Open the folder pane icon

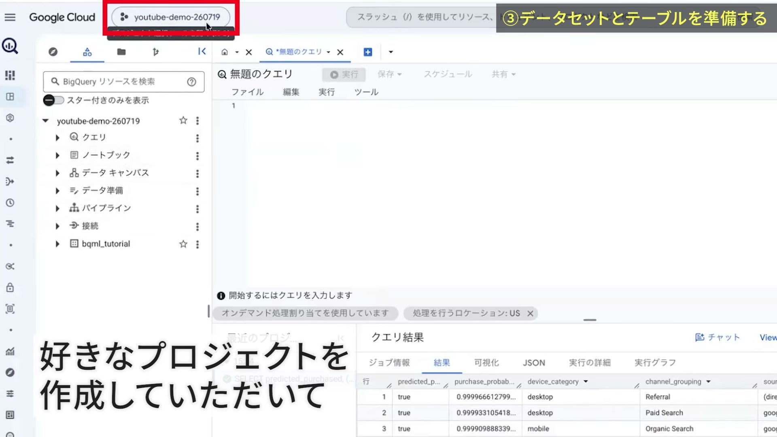pyautogui.click(x=121, y=52)
